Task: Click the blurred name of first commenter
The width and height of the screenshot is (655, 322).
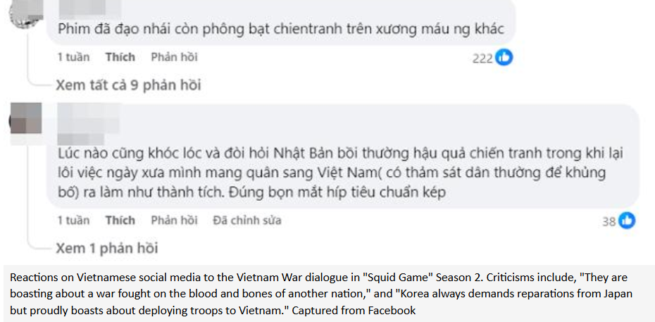Action: point(89,8)
